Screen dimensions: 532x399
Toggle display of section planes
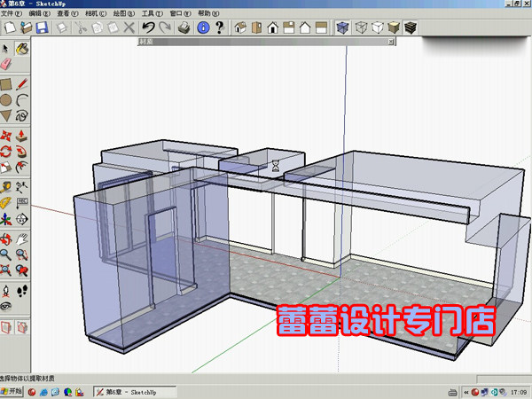pos(6,327)
